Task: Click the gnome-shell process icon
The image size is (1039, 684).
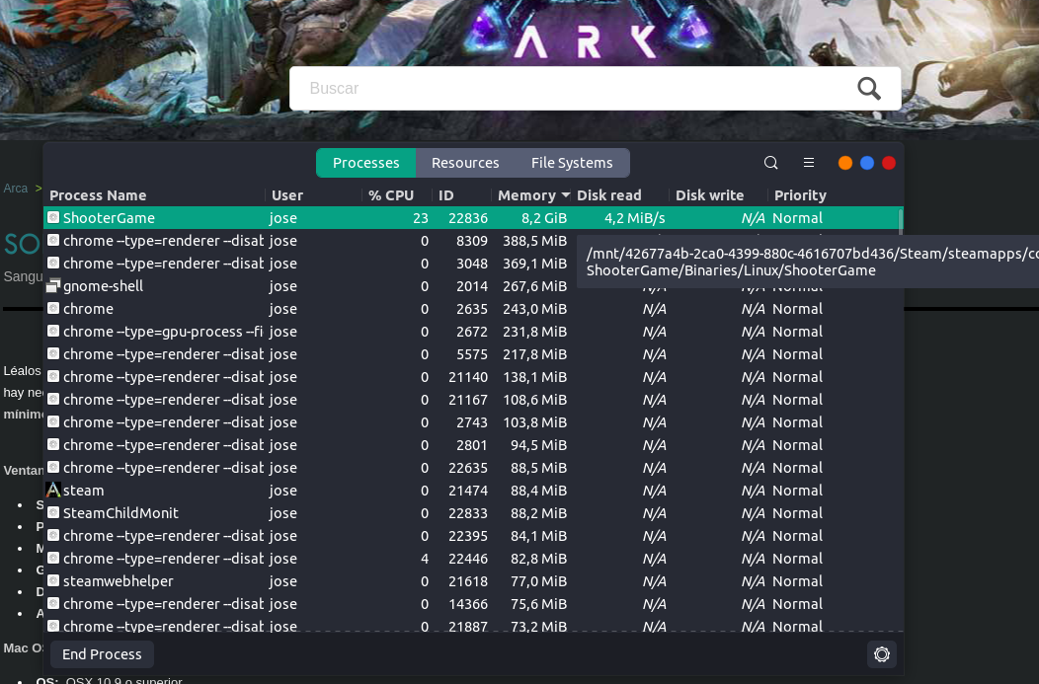Action: click(53, 286)
